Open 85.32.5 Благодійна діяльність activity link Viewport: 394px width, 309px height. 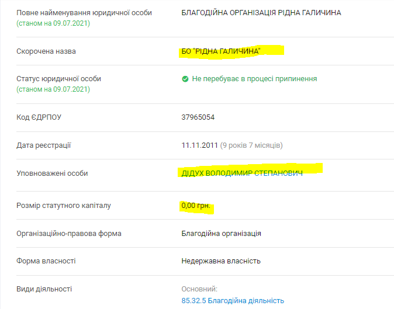[233, 300]
